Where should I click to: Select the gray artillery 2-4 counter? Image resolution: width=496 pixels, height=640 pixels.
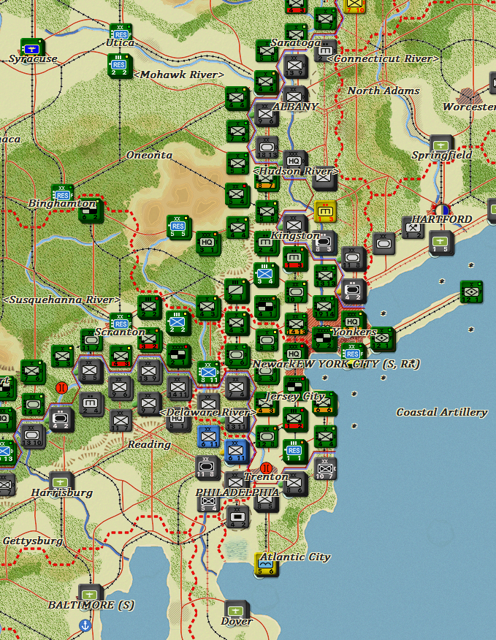click(91, 403)
